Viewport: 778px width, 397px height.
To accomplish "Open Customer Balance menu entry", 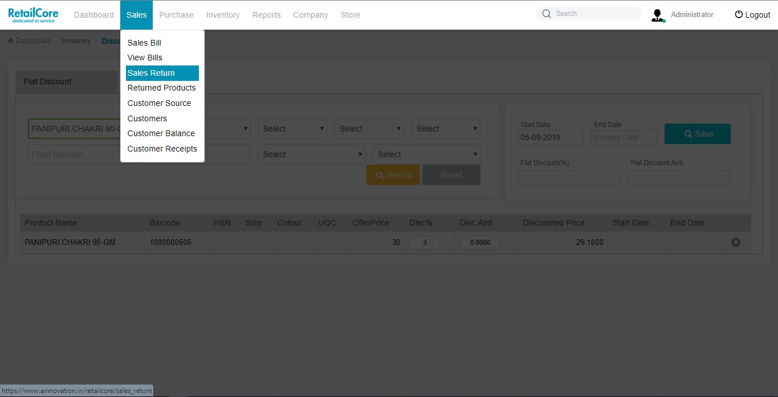I will (162, 133).
